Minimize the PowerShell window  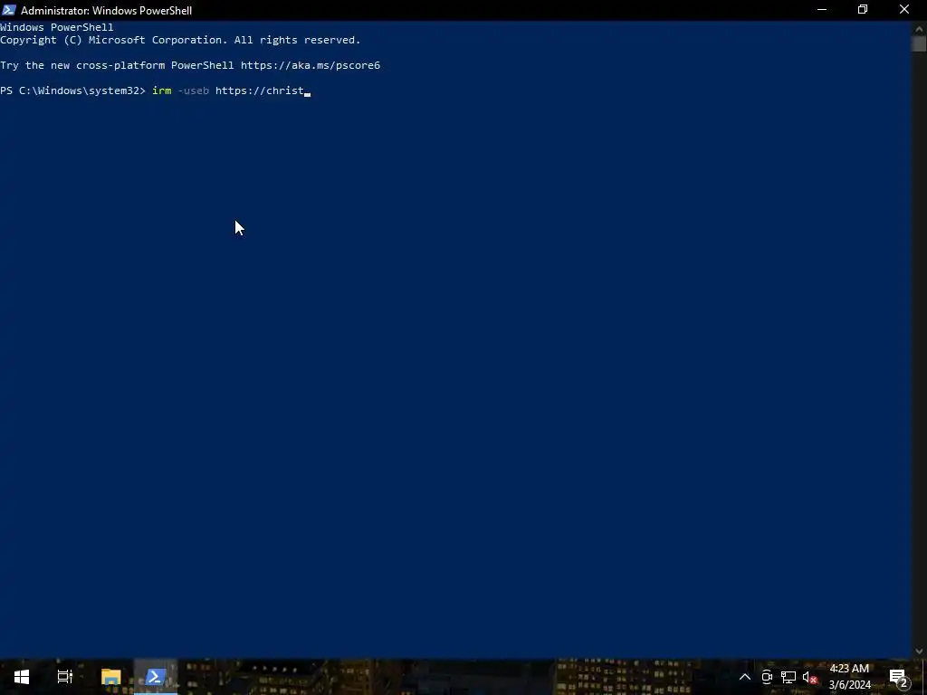(x=822, y=10)
